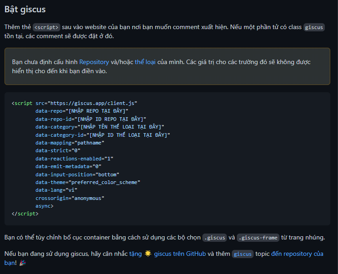Screen dimensions: 338x274
Task: Follow the 'bạn' link before the exclamation mark
Action: click(10, 263)
